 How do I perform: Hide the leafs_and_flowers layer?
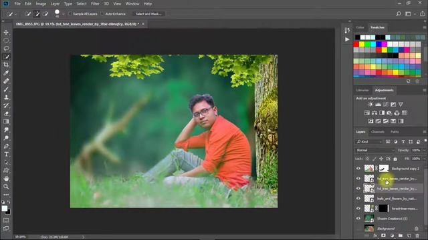pos(358,199)
